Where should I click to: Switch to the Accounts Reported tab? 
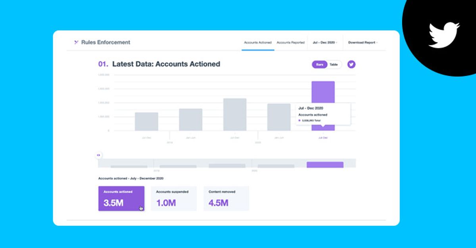290,41
